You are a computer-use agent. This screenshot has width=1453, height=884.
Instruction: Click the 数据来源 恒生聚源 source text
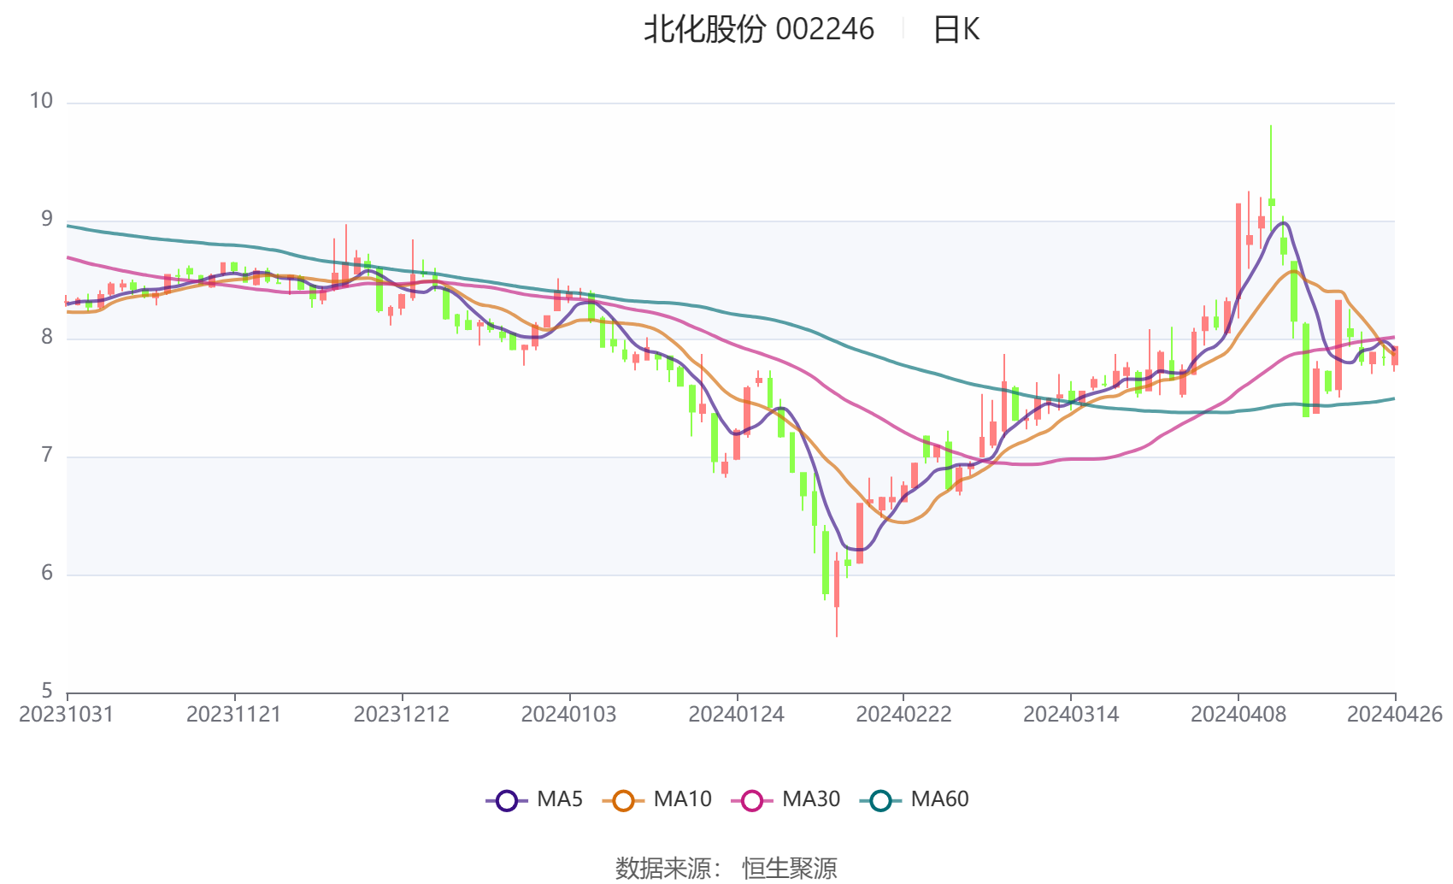point(726,869)
